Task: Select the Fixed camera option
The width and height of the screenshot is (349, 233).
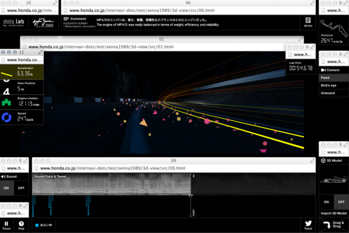Action: [x=334, y=78]
